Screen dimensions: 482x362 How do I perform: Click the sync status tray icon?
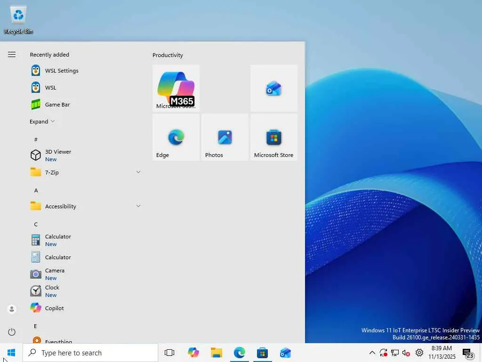coord(383,353)
